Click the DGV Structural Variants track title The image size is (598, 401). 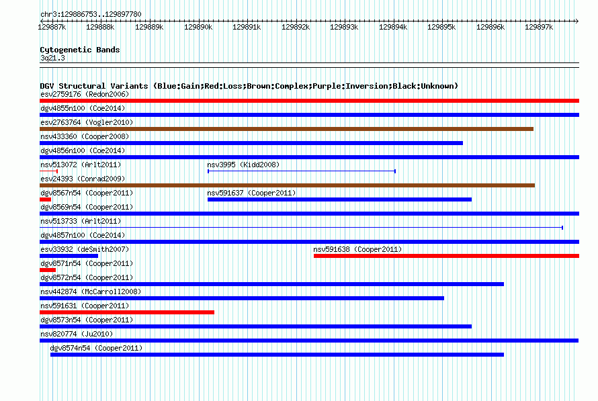click(249, 86)
